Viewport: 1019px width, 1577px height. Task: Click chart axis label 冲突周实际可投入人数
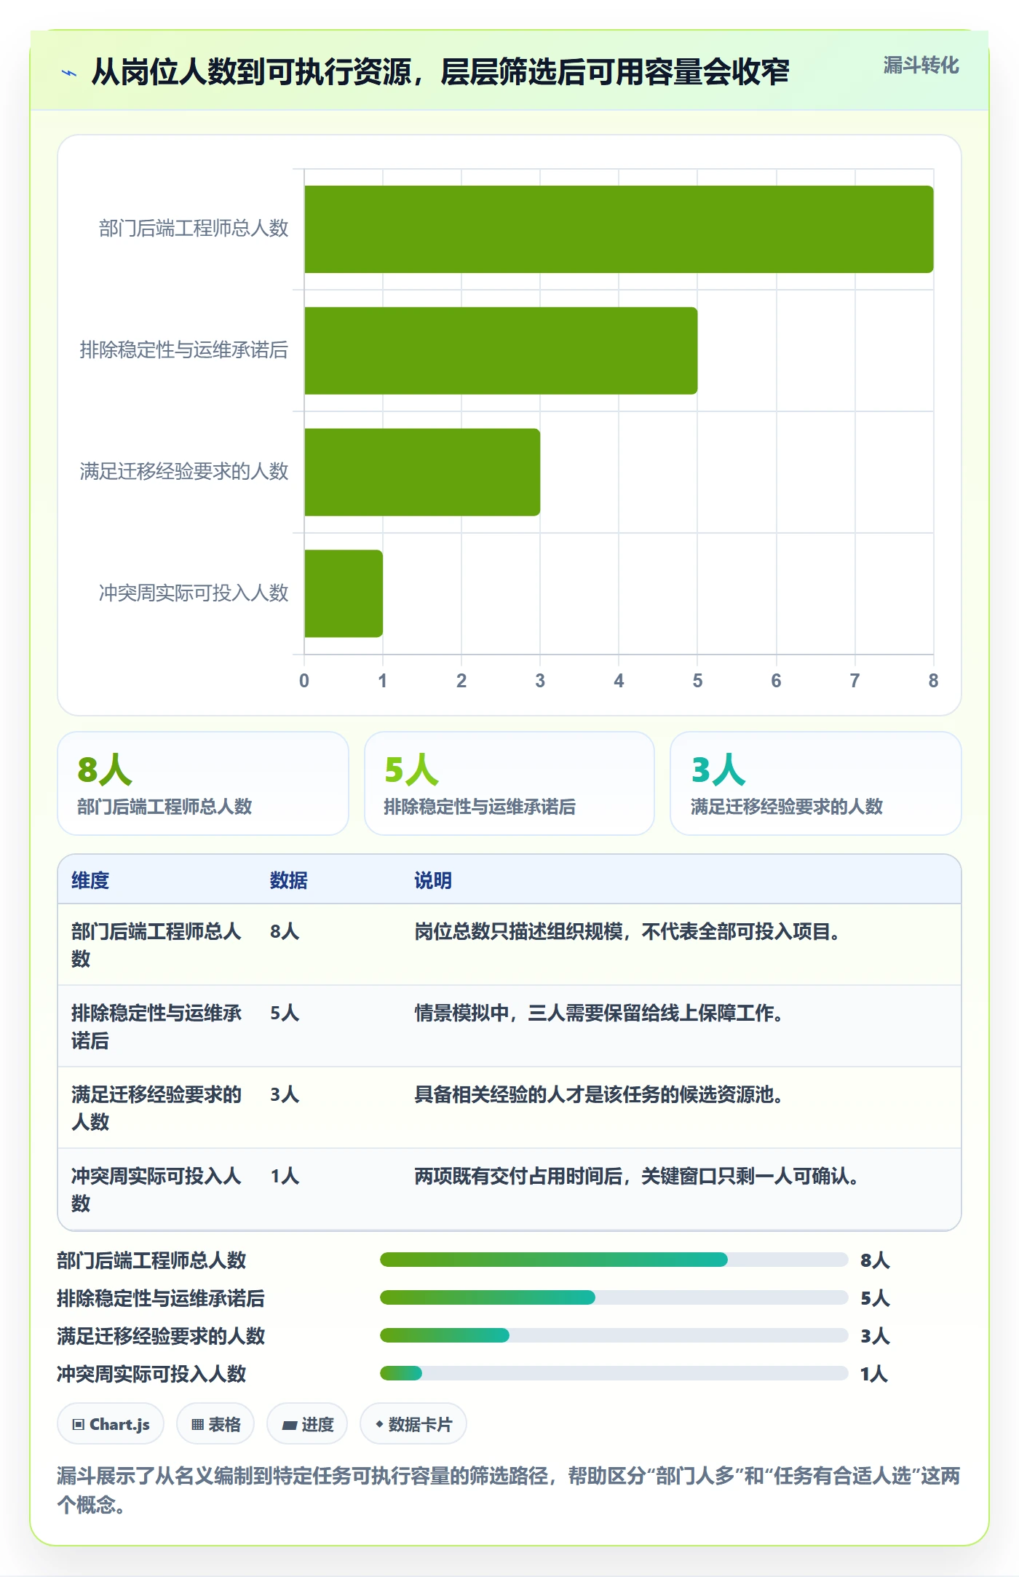194,593
